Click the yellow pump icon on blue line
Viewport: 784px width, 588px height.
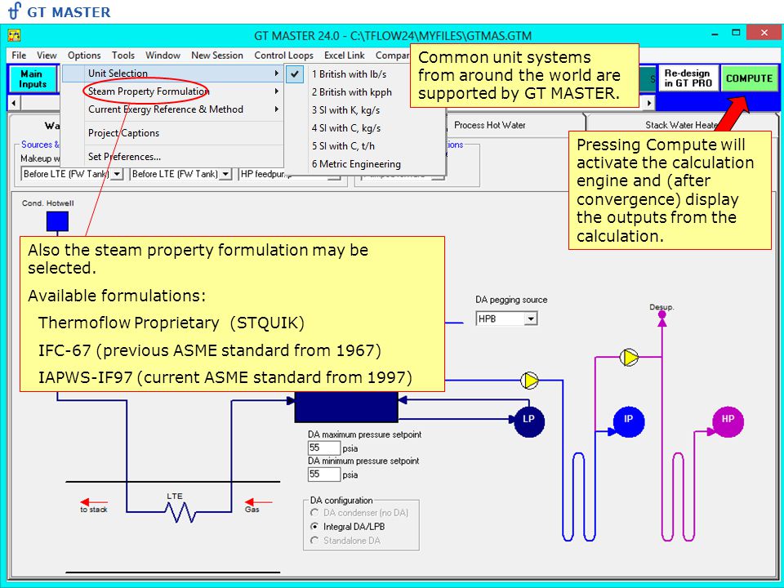[529, 381]
